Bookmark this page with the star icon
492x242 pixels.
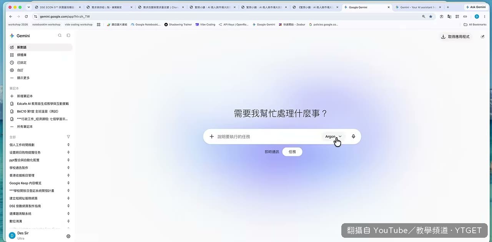click(430, 17)
